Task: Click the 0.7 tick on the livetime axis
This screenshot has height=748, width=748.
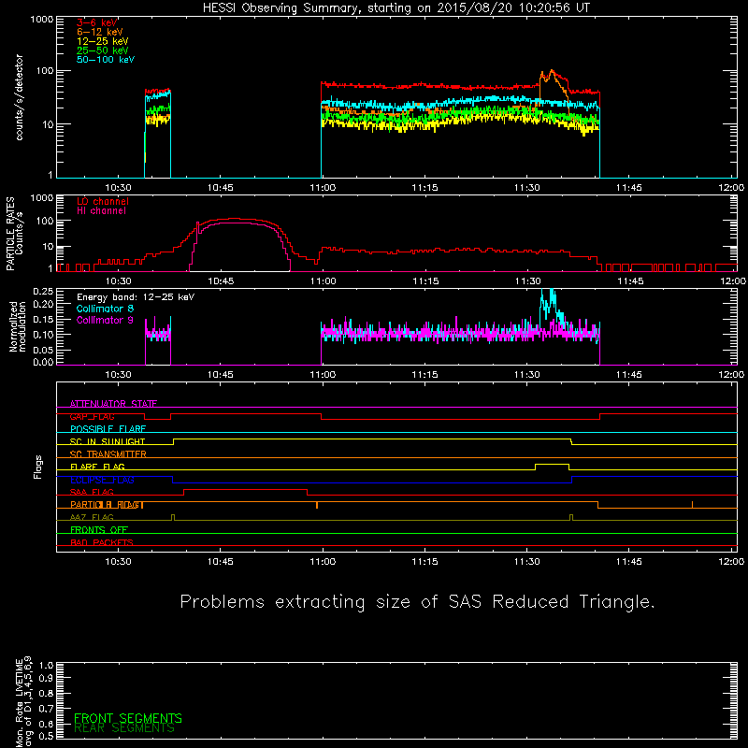Action: point(46,710)
